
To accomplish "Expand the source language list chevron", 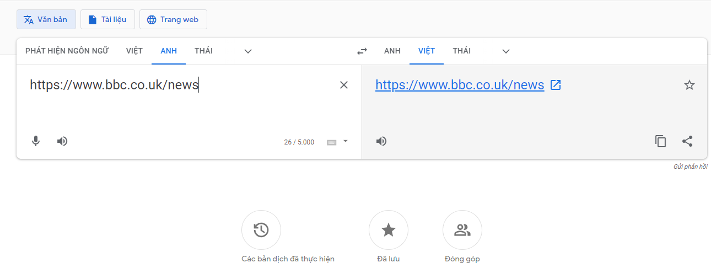I will click(248, 51).
